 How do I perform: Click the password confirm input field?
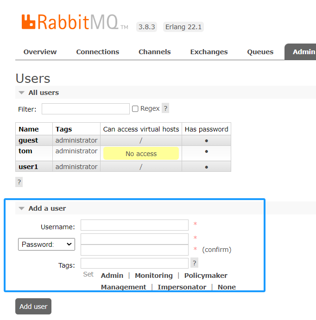click(x=134, y=250)
